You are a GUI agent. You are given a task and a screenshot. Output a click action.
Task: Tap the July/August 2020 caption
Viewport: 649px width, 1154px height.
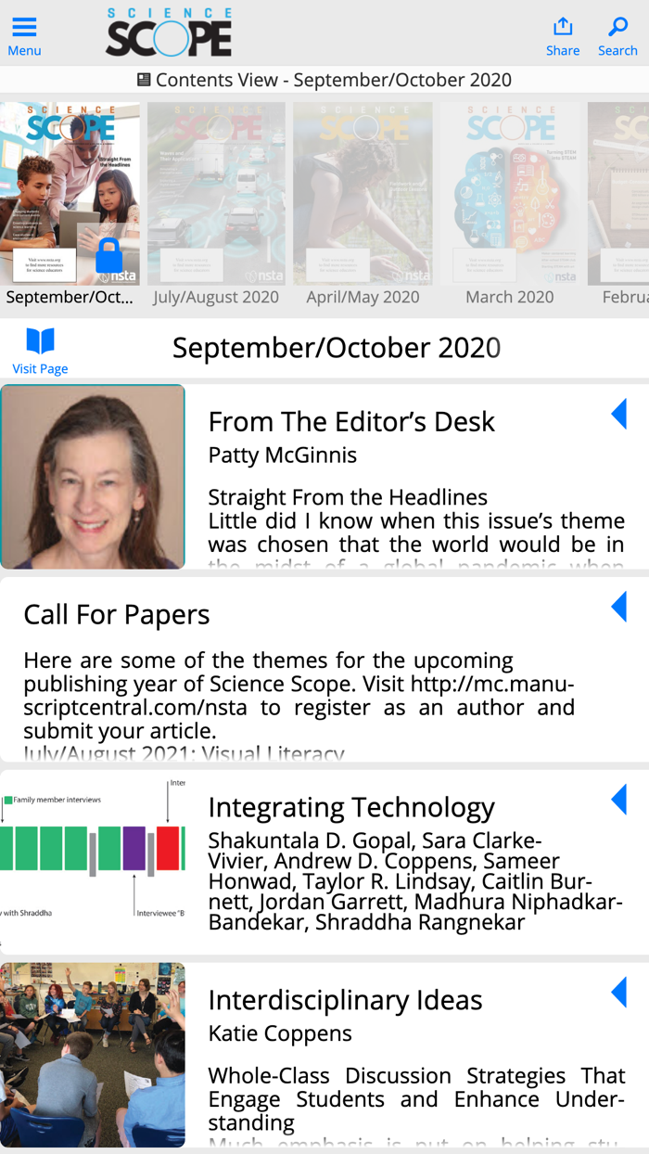pyautogui.click(x=216, y=297)
